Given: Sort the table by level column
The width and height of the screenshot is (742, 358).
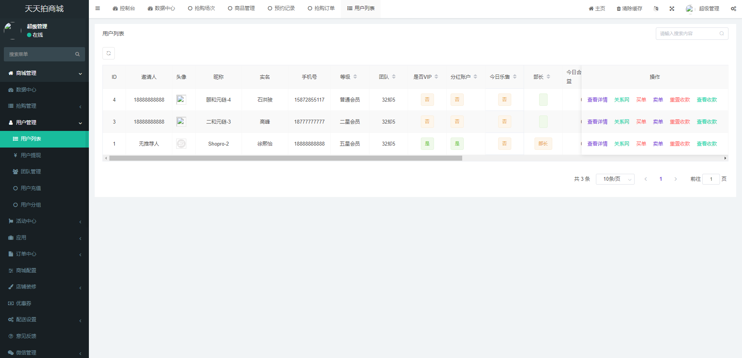Looking at the screenshot, I should 355,77.
